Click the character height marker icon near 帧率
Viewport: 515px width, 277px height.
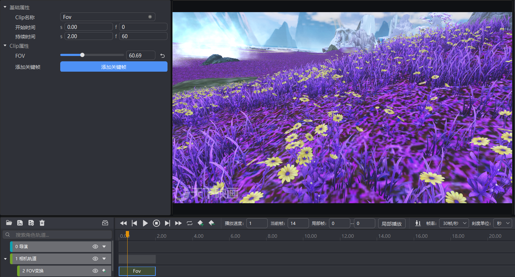point(418,223)
